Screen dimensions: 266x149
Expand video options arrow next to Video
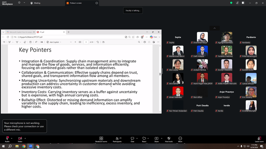click(x=25, y=138)
